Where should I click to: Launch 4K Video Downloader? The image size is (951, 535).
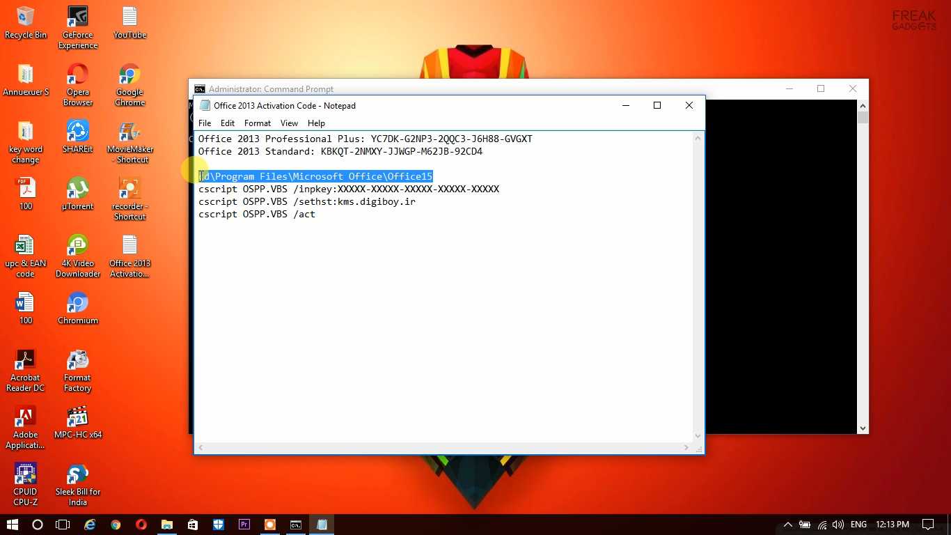click(x=78, y=256)
